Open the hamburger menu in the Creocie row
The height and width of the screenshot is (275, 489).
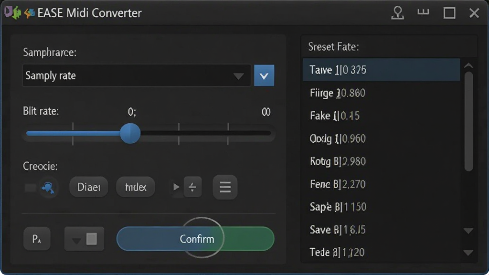[225, 187]
